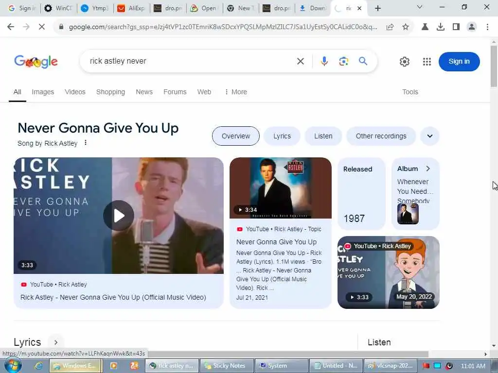Switch to the System window in taskbar
Viewport: 498px width, 373px height.
pos(282,366)
